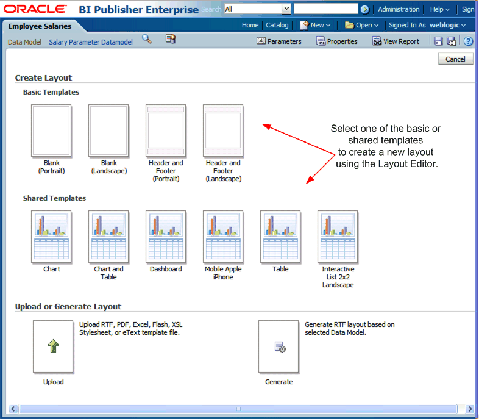
Task: Expand the weblogic user menu
Action: tap(447, 25)
